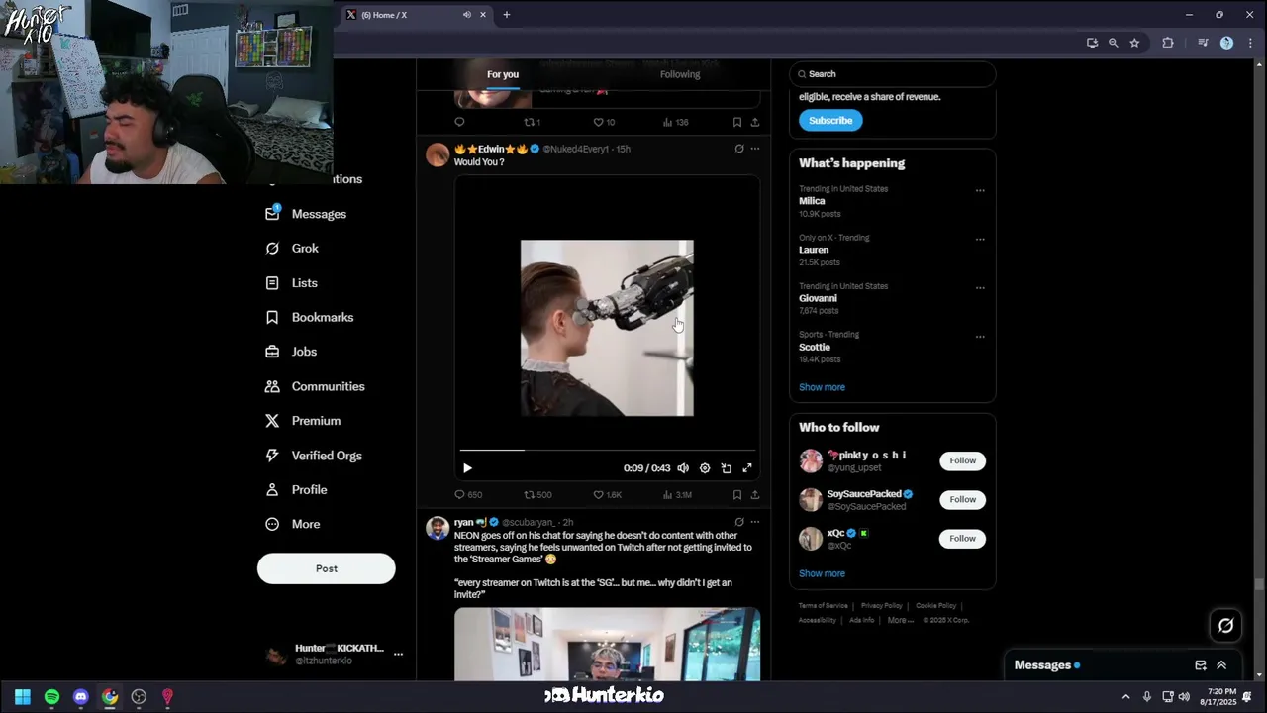Open more options for Milica trend
The width and height of the screenshot is (1267, 713).
coord(980,190)
